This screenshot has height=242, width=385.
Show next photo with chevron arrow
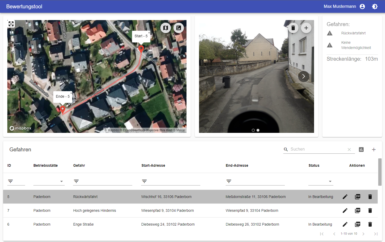(304, 76)
